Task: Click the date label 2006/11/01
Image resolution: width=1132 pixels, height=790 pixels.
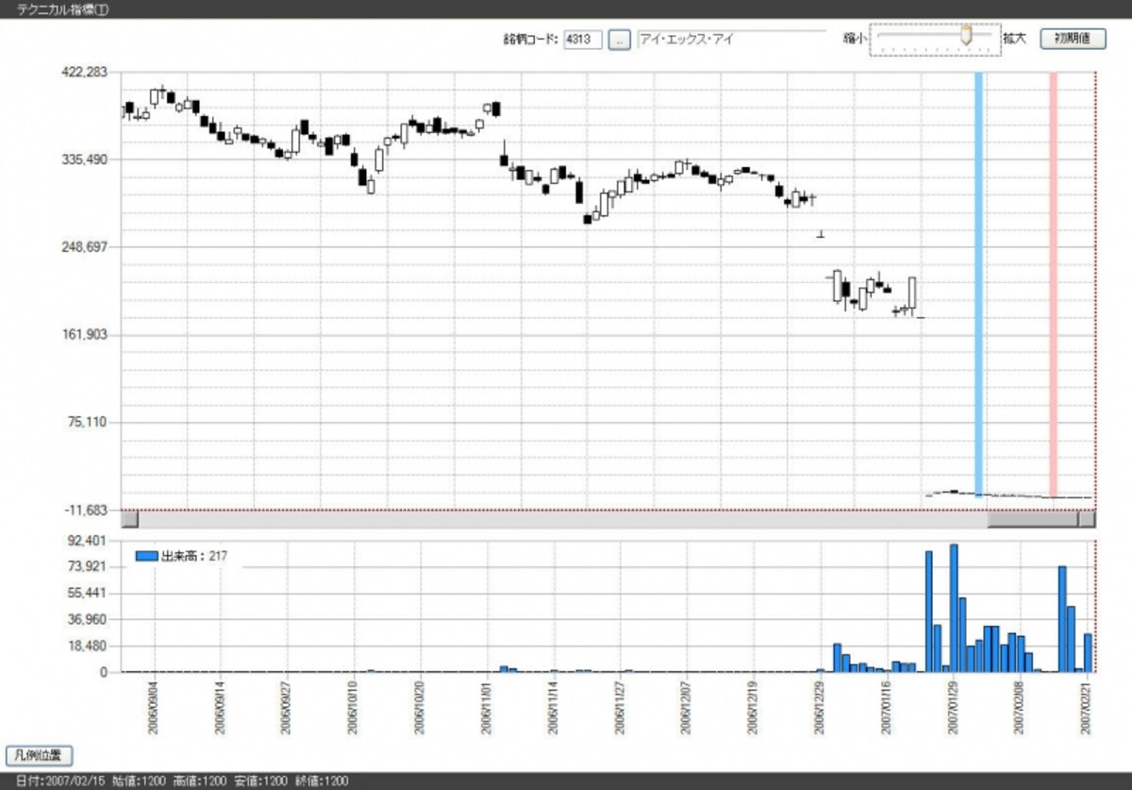Action: click(488, 710)
